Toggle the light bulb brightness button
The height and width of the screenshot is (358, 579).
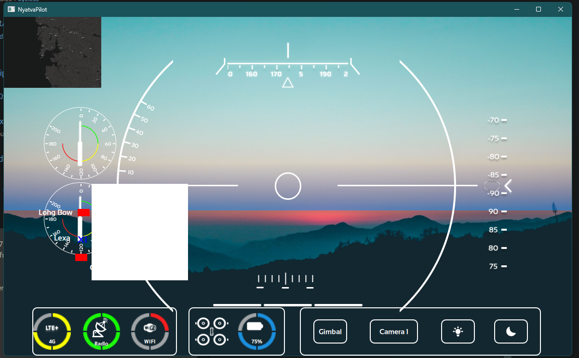pos(458,331)
